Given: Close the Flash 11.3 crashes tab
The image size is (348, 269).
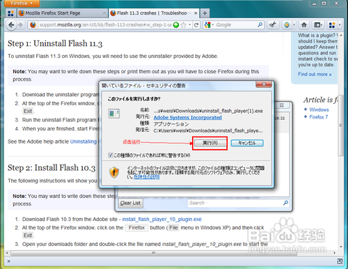Looking at the screenshot, I should click(x=196, y=13).
